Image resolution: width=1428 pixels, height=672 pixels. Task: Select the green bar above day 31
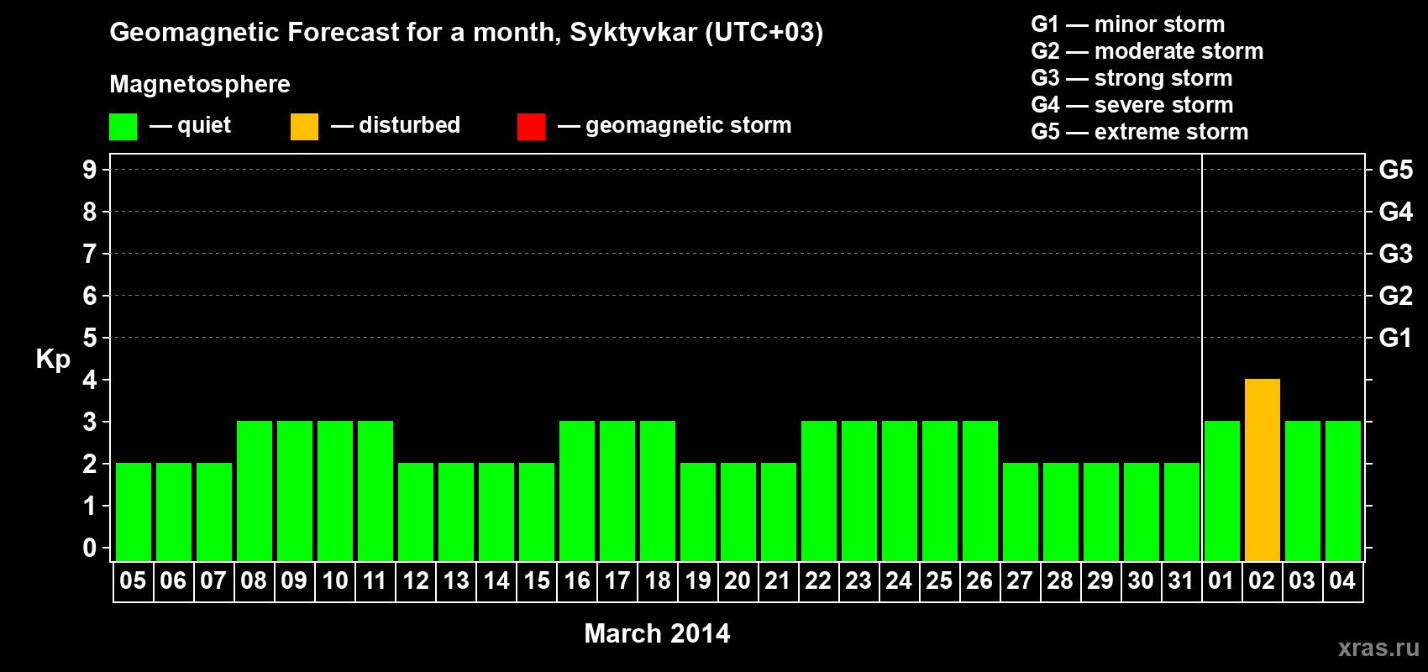click(1182, 512)
